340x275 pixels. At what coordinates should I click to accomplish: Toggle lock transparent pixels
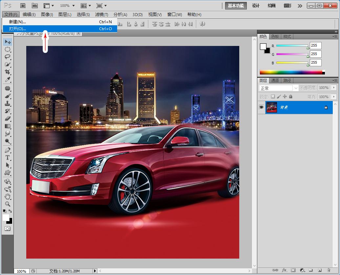click(273, 96)
